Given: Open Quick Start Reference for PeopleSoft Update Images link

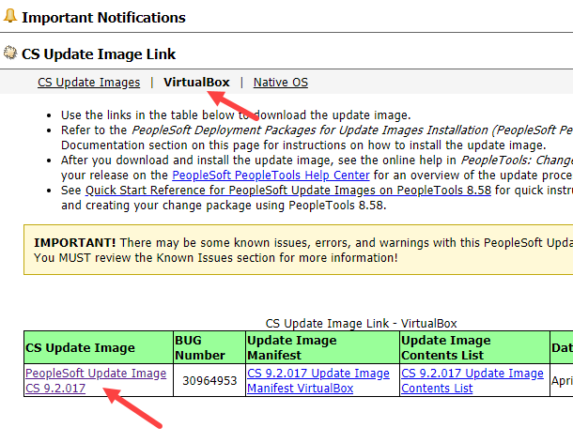Looking at the screenshot, I should coord(288,191).
